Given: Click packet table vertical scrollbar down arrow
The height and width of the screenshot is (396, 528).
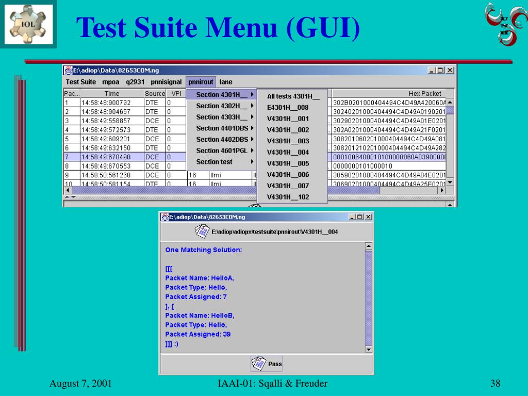Looking at the screenshot, I should (x=450, y=182).
